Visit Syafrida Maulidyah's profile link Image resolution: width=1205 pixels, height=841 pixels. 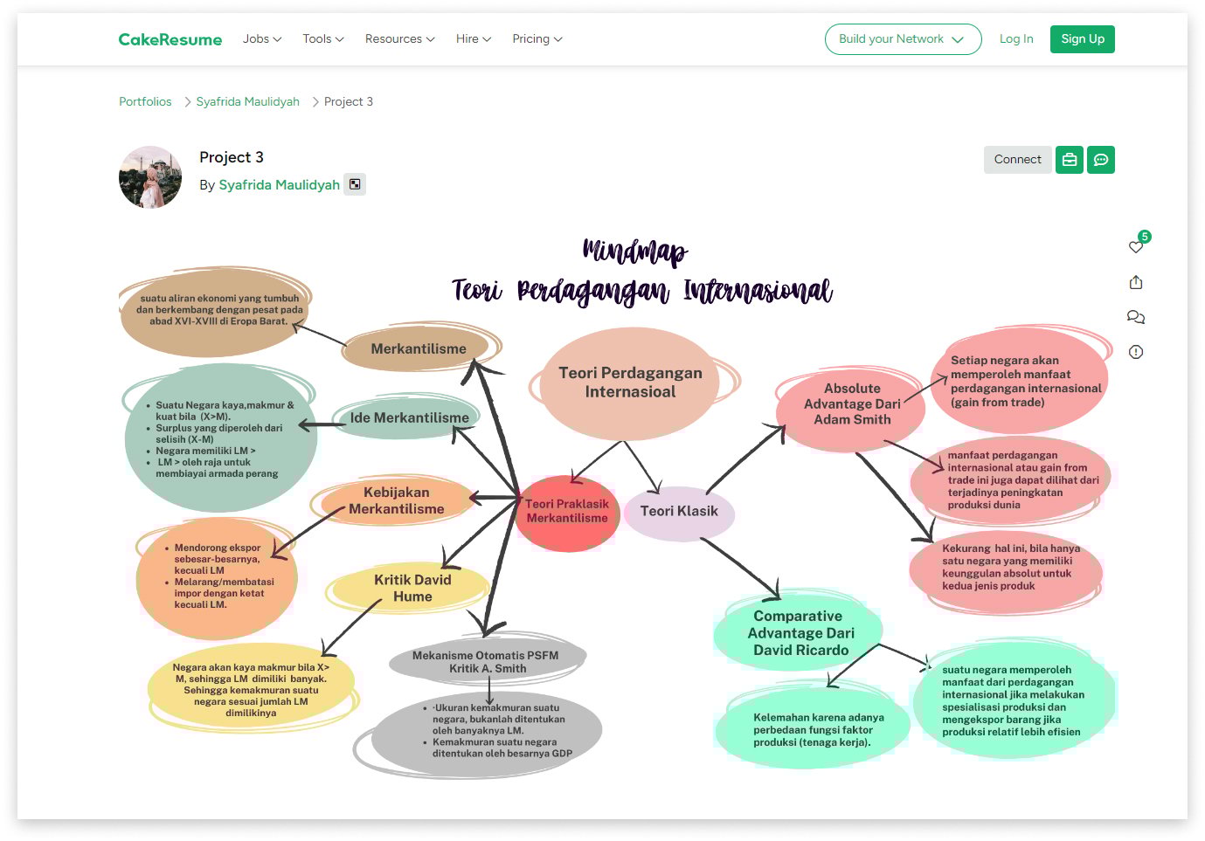280,184
